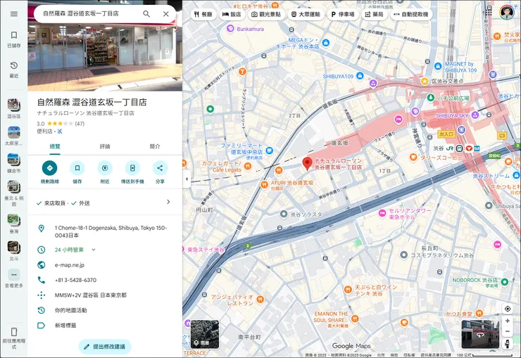Open the Google account avatar
521x358 pixels.
pos(507,12)
